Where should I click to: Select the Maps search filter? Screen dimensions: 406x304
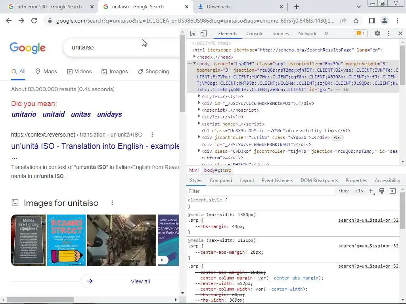(x=46, y=72)
